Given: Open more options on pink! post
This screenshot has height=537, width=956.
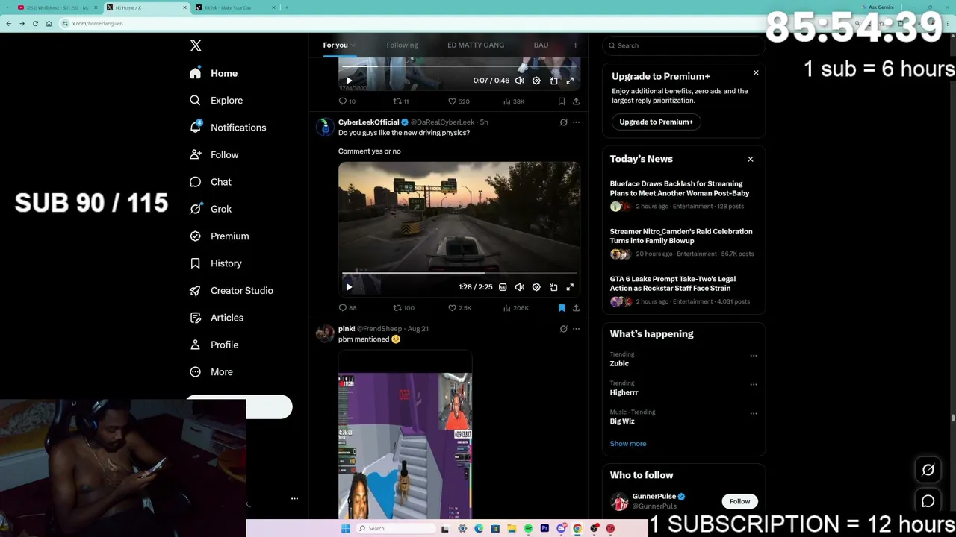Looking at the screenshot, I should [576, 329].
